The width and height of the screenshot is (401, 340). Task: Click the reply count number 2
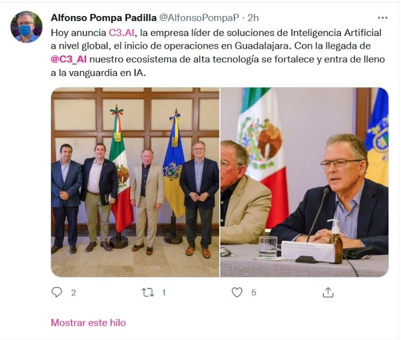point(73,292)
